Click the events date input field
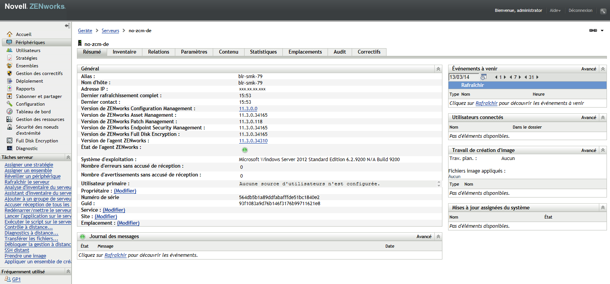Viewport: 610px width, 284px height. (x=464, y=77)
